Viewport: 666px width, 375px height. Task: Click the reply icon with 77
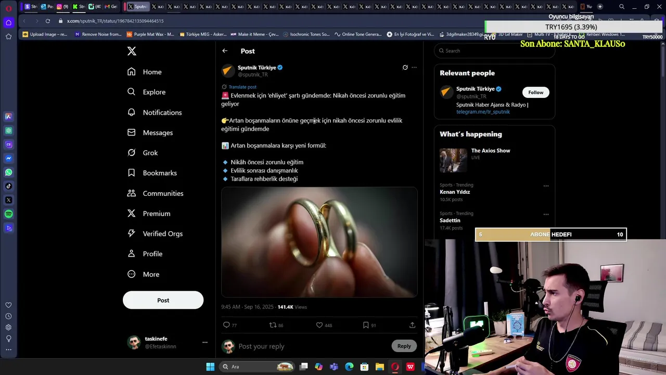(x=226, y=325)
